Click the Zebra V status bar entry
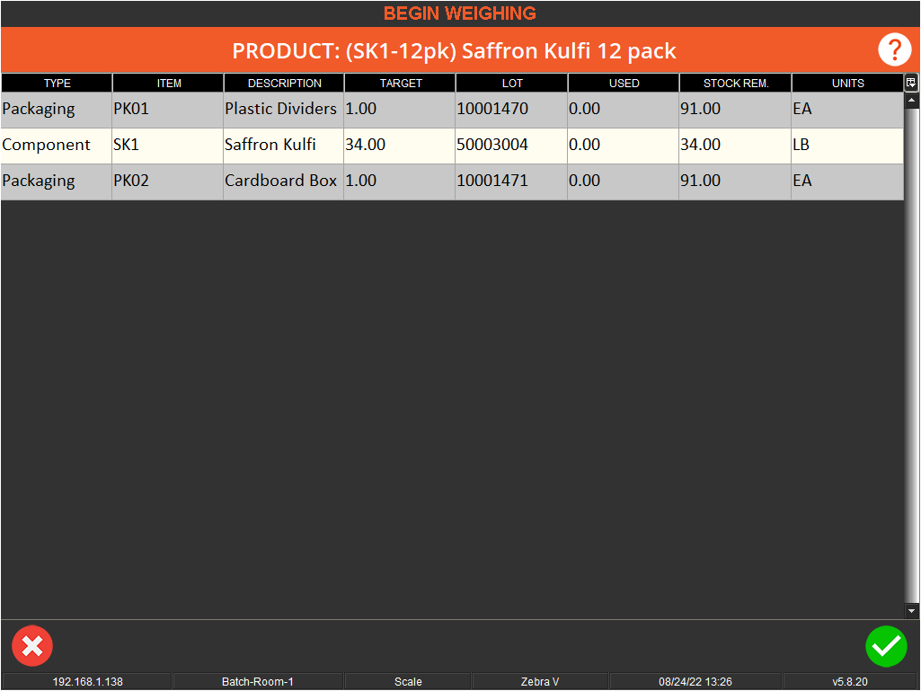Screen dimensions: 921x691 click(540, 682)
